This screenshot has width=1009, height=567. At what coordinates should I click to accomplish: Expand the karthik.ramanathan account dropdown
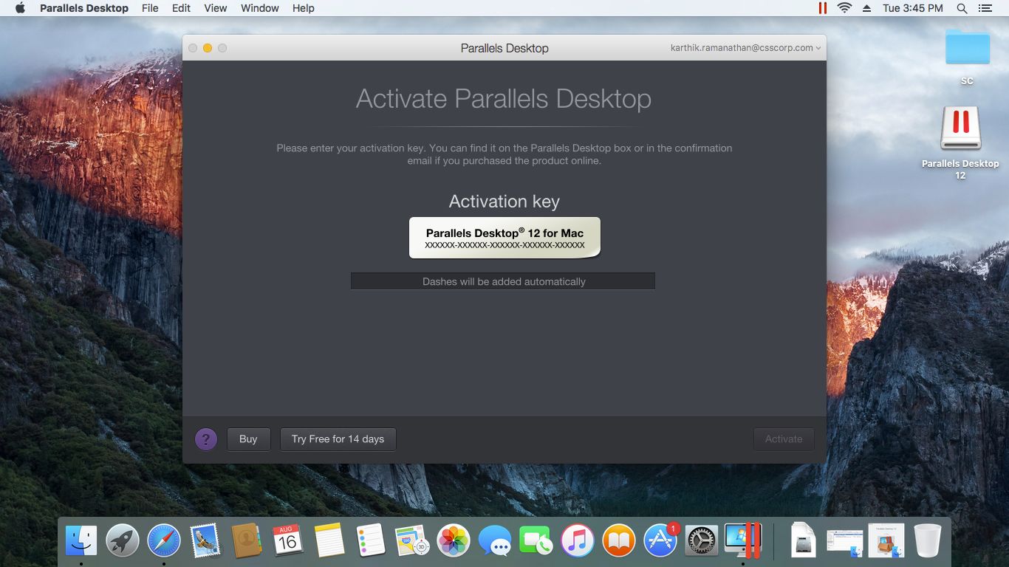746,48
